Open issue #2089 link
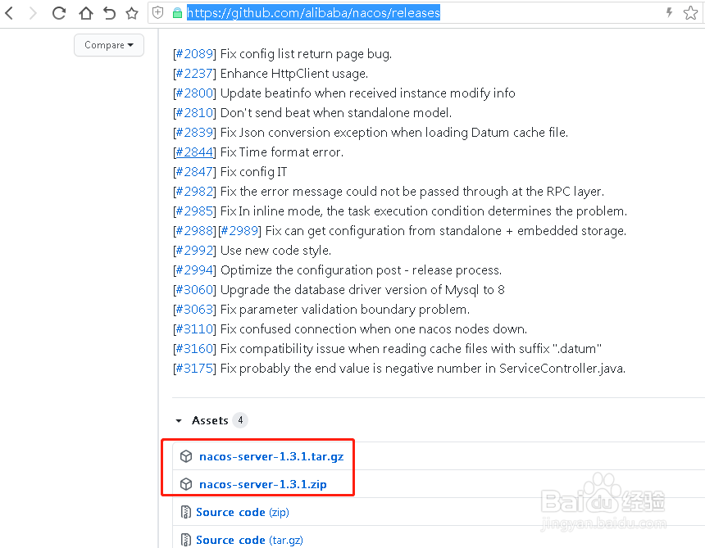The height and width of the screenshot is (548, 705). tap(194, 54)
